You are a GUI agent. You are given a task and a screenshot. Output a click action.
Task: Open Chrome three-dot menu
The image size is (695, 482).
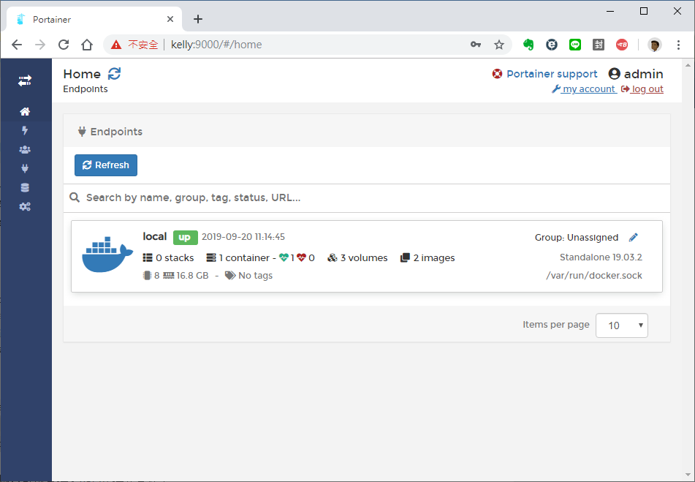pyautogui.click(x=678, y=45)
